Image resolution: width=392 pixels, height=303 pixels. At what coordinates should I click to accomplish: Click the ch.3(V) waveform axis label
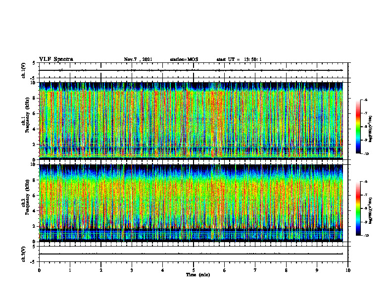coord(24,254)
